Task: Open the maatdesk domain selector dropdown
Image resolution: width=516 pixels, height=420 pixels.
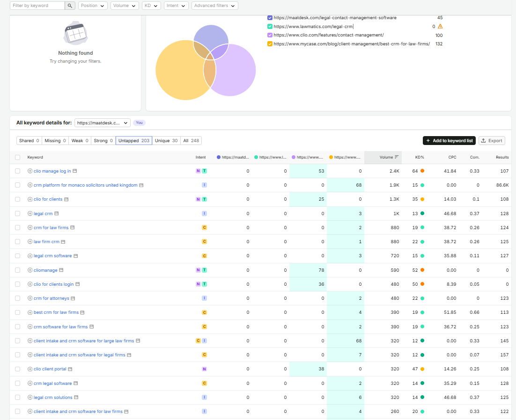Action: [x=103, y=123]
